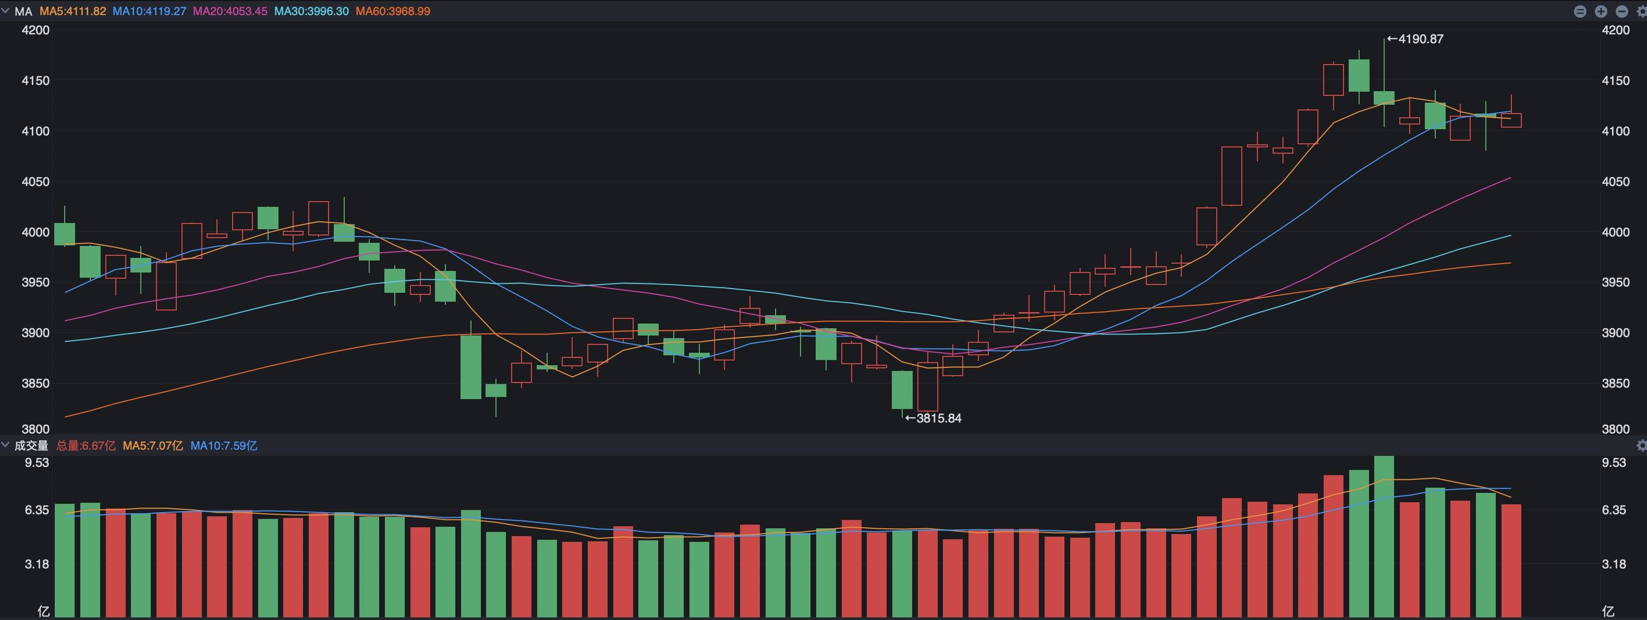Select the MA10:4119.27 legend label
The image size is (1647, 620).
pos(149,11)
